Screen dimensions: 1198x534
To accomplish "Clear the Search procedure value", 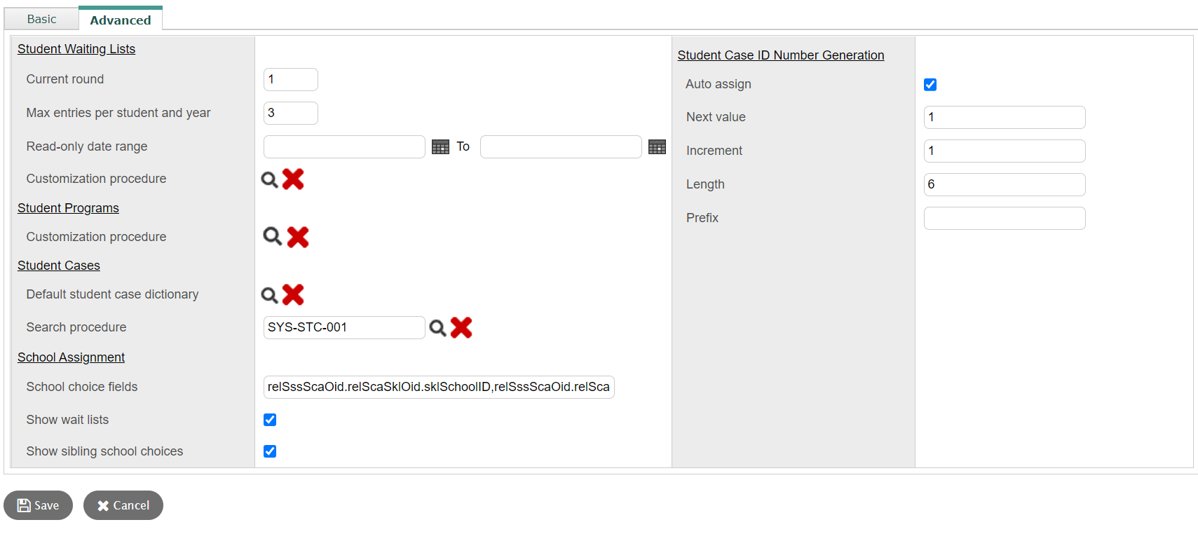I will click(461, 327).
